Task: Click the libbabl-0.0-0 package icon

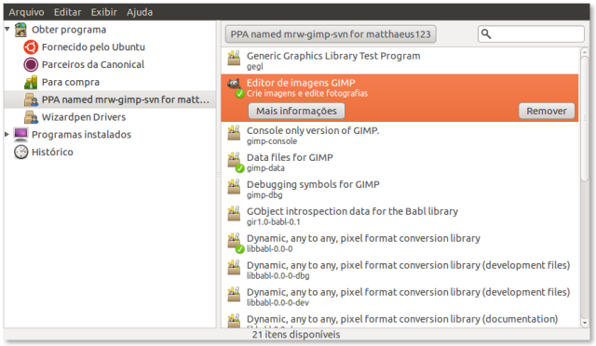Action: click(x=234, y=241)
